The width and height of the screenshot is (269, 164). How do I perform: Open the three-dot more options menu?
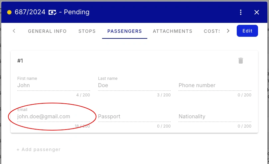pyautogui.click(x=241, y=12)
